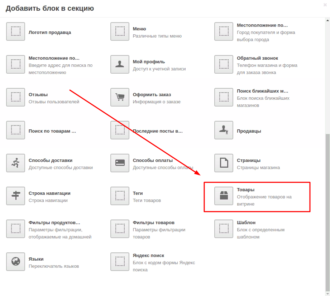This screenshot has height=296, width=330.
Task: Select the Поиск по товарам … label
Action: click(x=52, y=131)
